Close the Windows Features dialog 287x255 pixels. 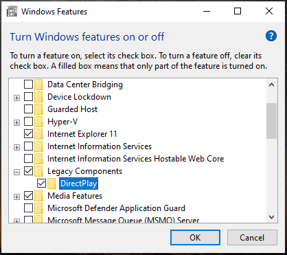click(x=269, y=11)
